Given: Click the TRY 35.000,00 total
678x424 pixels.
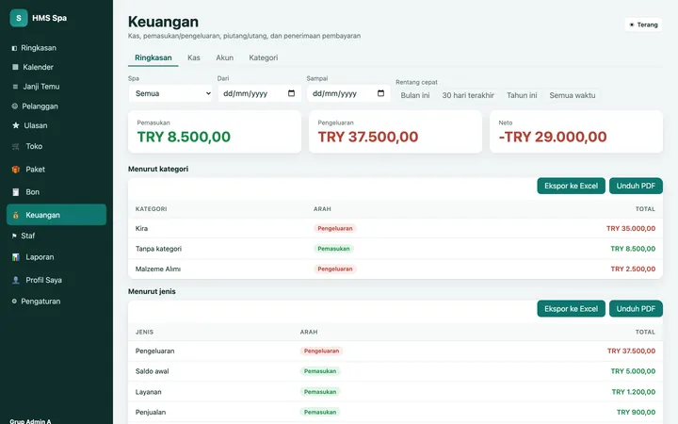Looking at the screenshot, I should pos(631,228).
